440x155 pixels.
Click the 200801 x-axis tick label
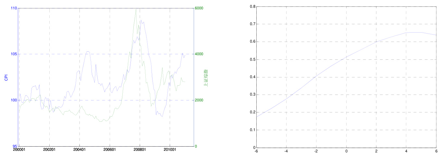point(140,150)
